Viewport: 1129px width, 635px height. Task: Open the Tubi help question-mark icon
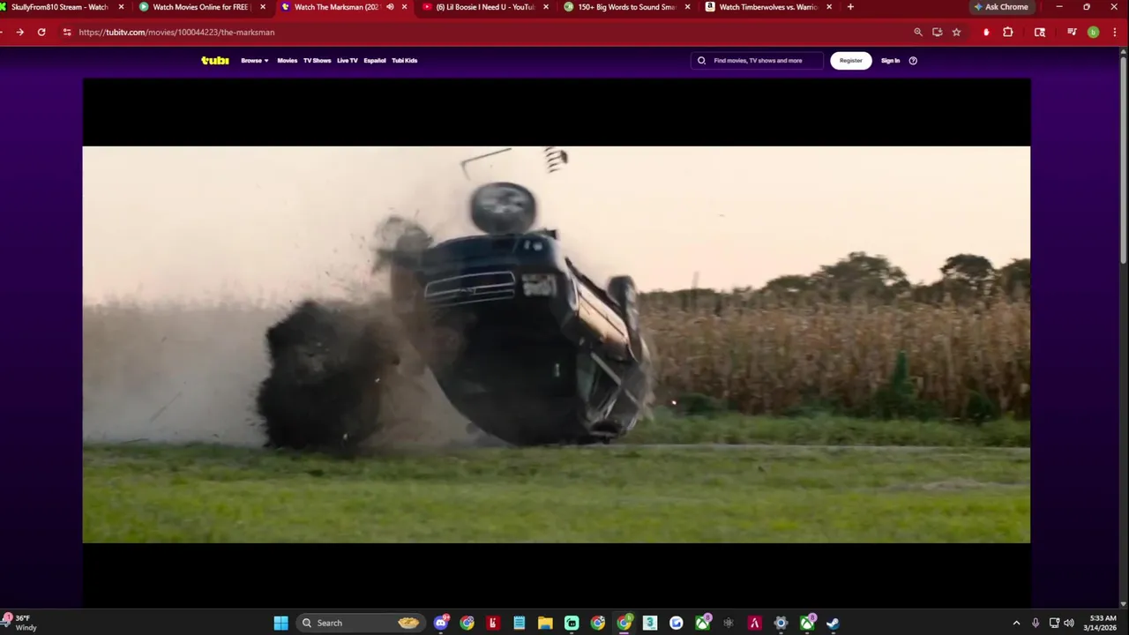913,61
